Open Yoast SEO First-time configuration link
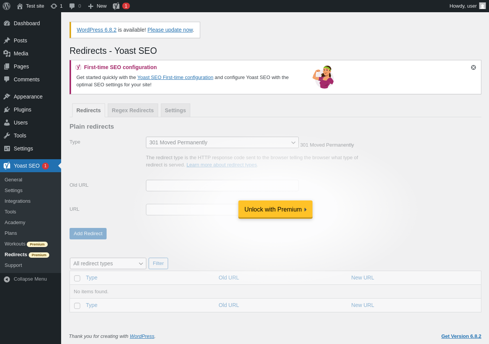This screenshot has height=344, width=489. point(175,77)
